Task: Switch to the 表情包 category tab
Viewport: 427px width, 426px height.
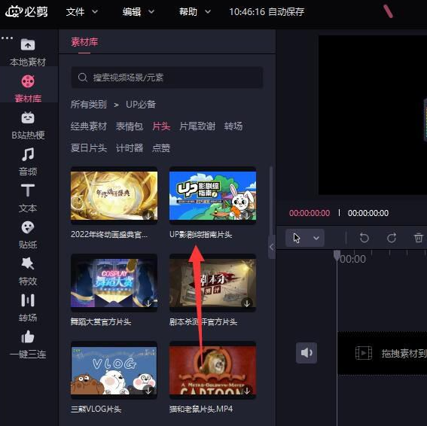Action: 130,126
